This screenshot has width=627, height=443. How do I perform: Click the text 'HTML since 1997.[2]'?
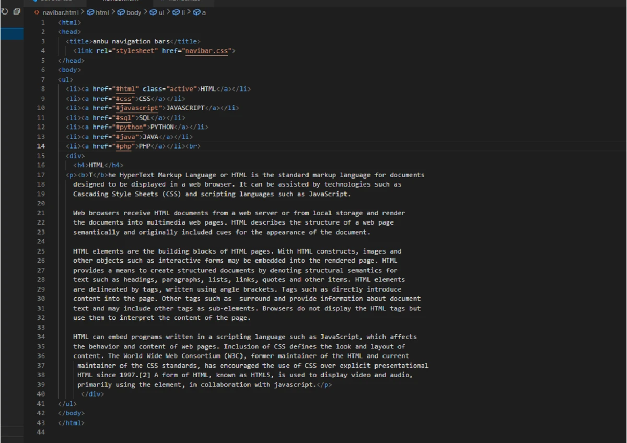click(x=113, y=375)
